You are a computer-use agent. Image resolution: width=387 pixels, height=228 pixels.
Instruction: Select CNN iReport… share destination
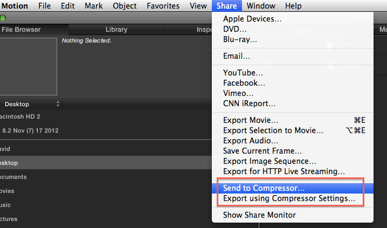coord(293,103)
